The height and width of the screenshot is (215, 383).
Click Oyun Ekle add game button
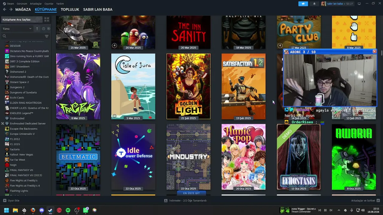(11, 201)
